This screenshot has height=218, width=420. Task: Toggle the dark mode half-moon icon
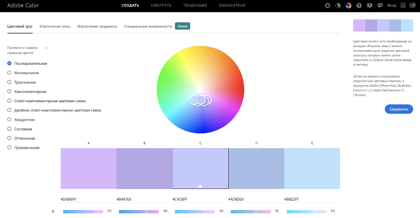(338, 5)
